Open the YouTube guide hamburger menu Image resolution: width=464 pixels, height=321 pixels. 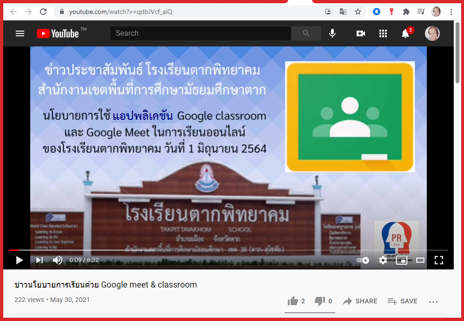20,33
